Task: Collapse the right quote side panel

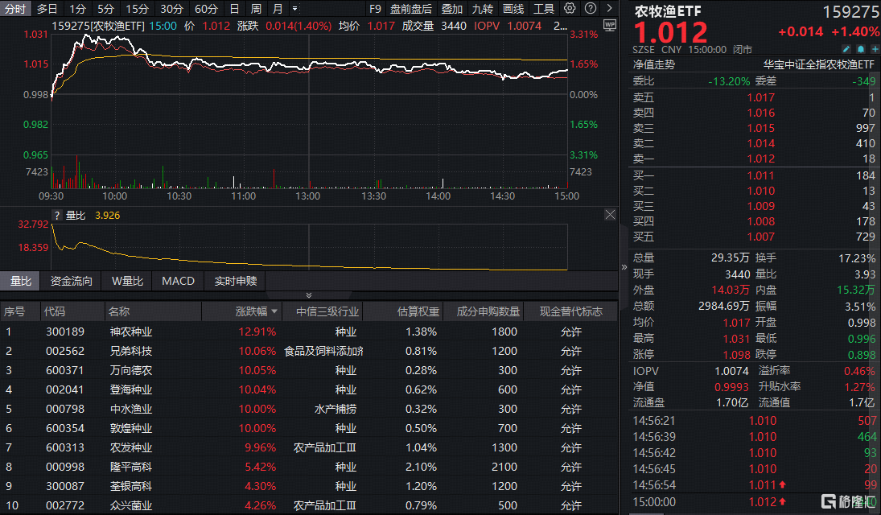Action: pyautogui.click(x=624, y=267)
